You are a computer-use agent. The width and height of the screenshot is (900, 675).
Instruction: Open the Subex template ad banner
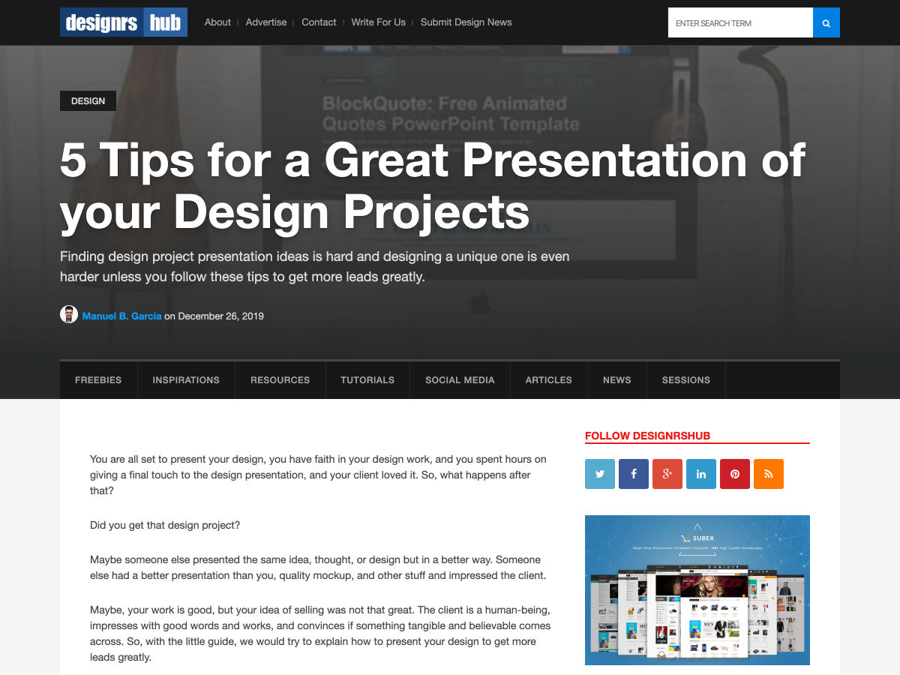[697, 590]
